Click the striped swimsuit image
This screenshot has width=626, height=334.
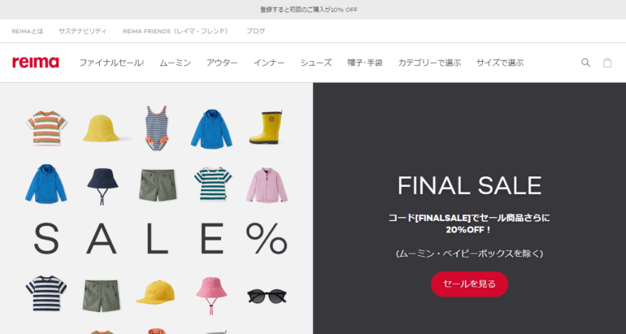click(156, 128)
